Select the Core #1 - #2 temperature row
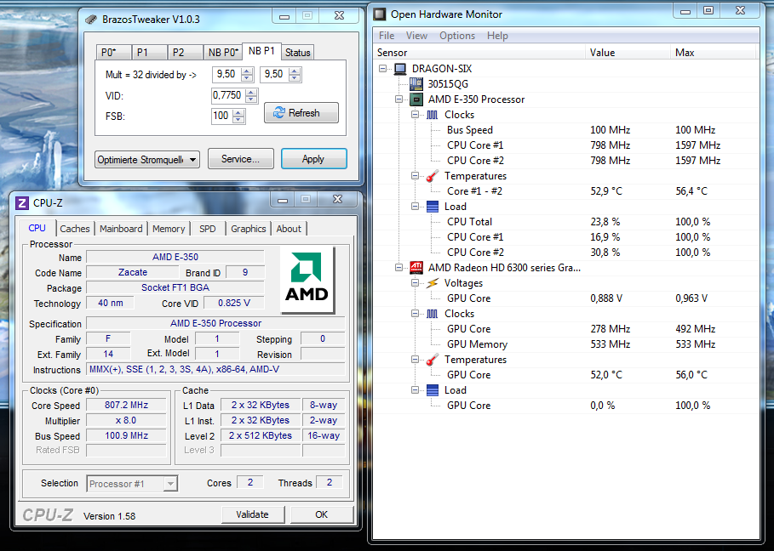Image resolution: width=774 pixels, height=551 pixels. pos(565,191)
